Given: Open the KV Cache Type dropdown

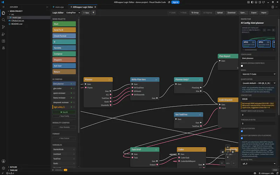Looking at the screenshot, I should (x=258, y=163).
